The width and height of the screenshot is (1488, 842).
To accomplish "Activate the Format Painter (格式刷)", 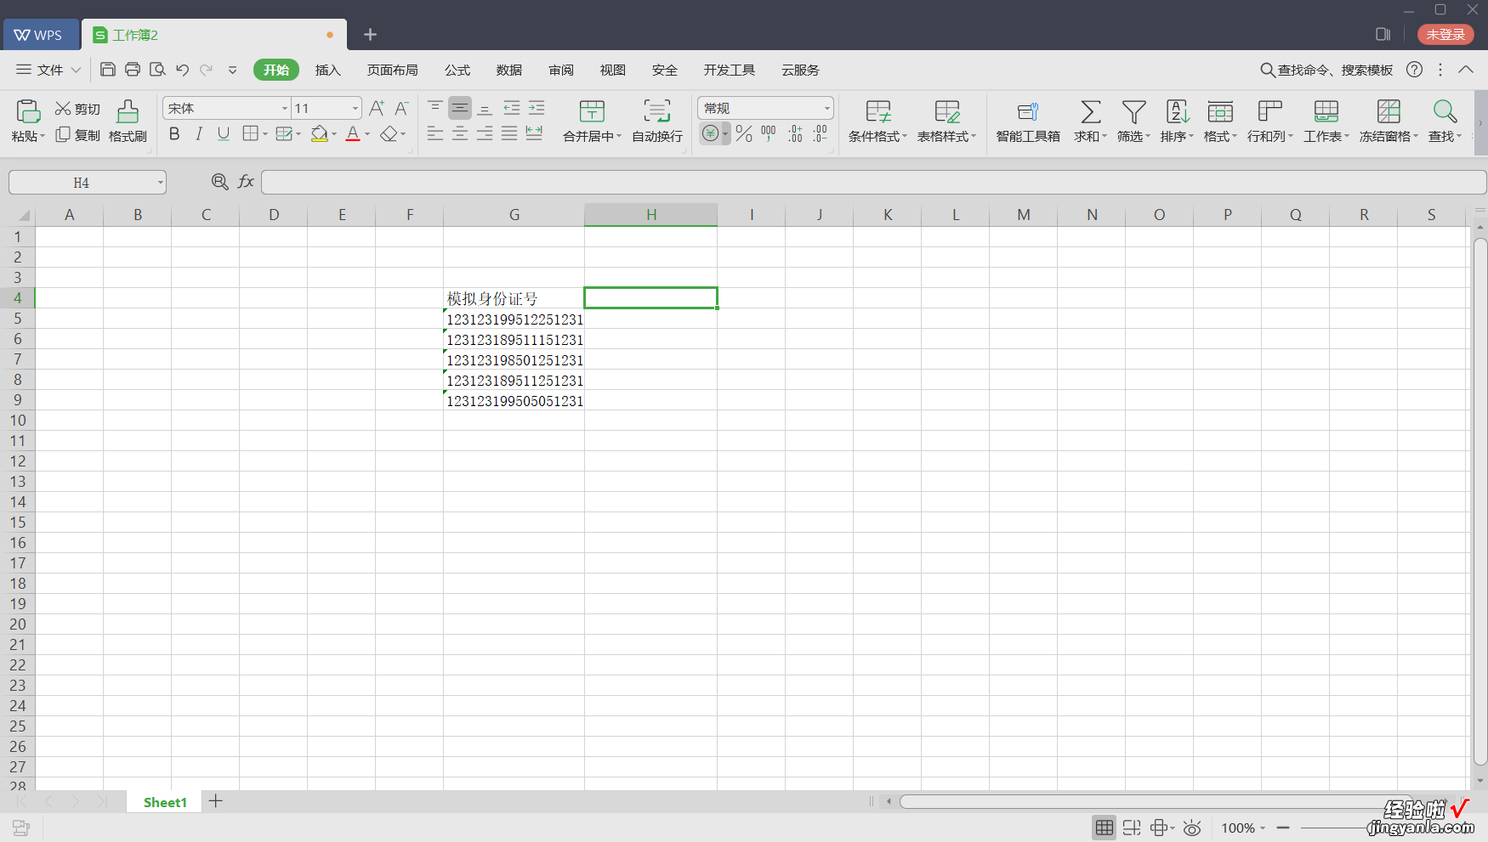I will click(128, 121).
